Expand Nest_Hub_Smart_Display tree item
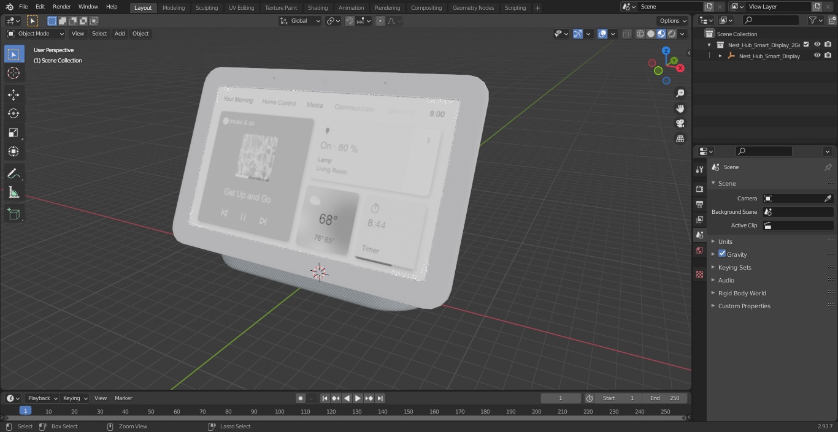Image resolution: width=838 pixels, height=432 pixels. [720, 56]
